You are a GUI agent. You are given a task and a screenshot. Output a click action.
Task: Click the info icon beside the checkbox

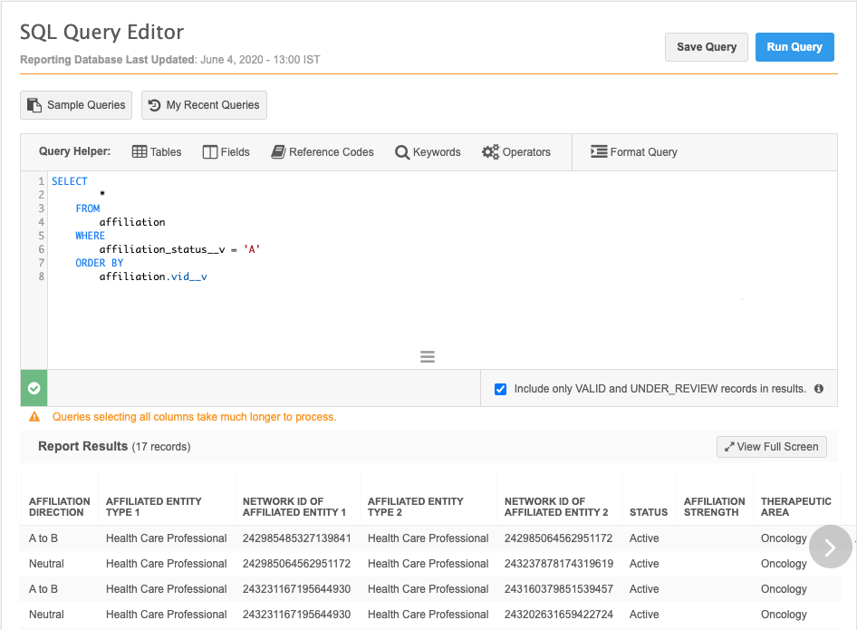(x=819, y=389)
